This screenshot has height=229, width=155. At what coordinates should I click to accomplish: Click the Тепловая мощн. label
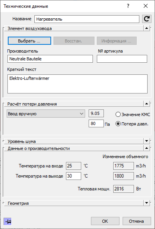[94, 189]
